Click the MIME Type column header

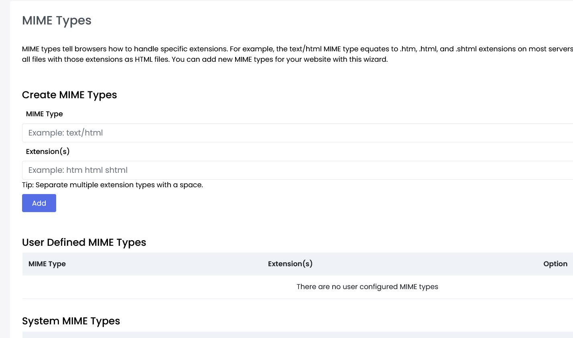[x=47, y=264]
